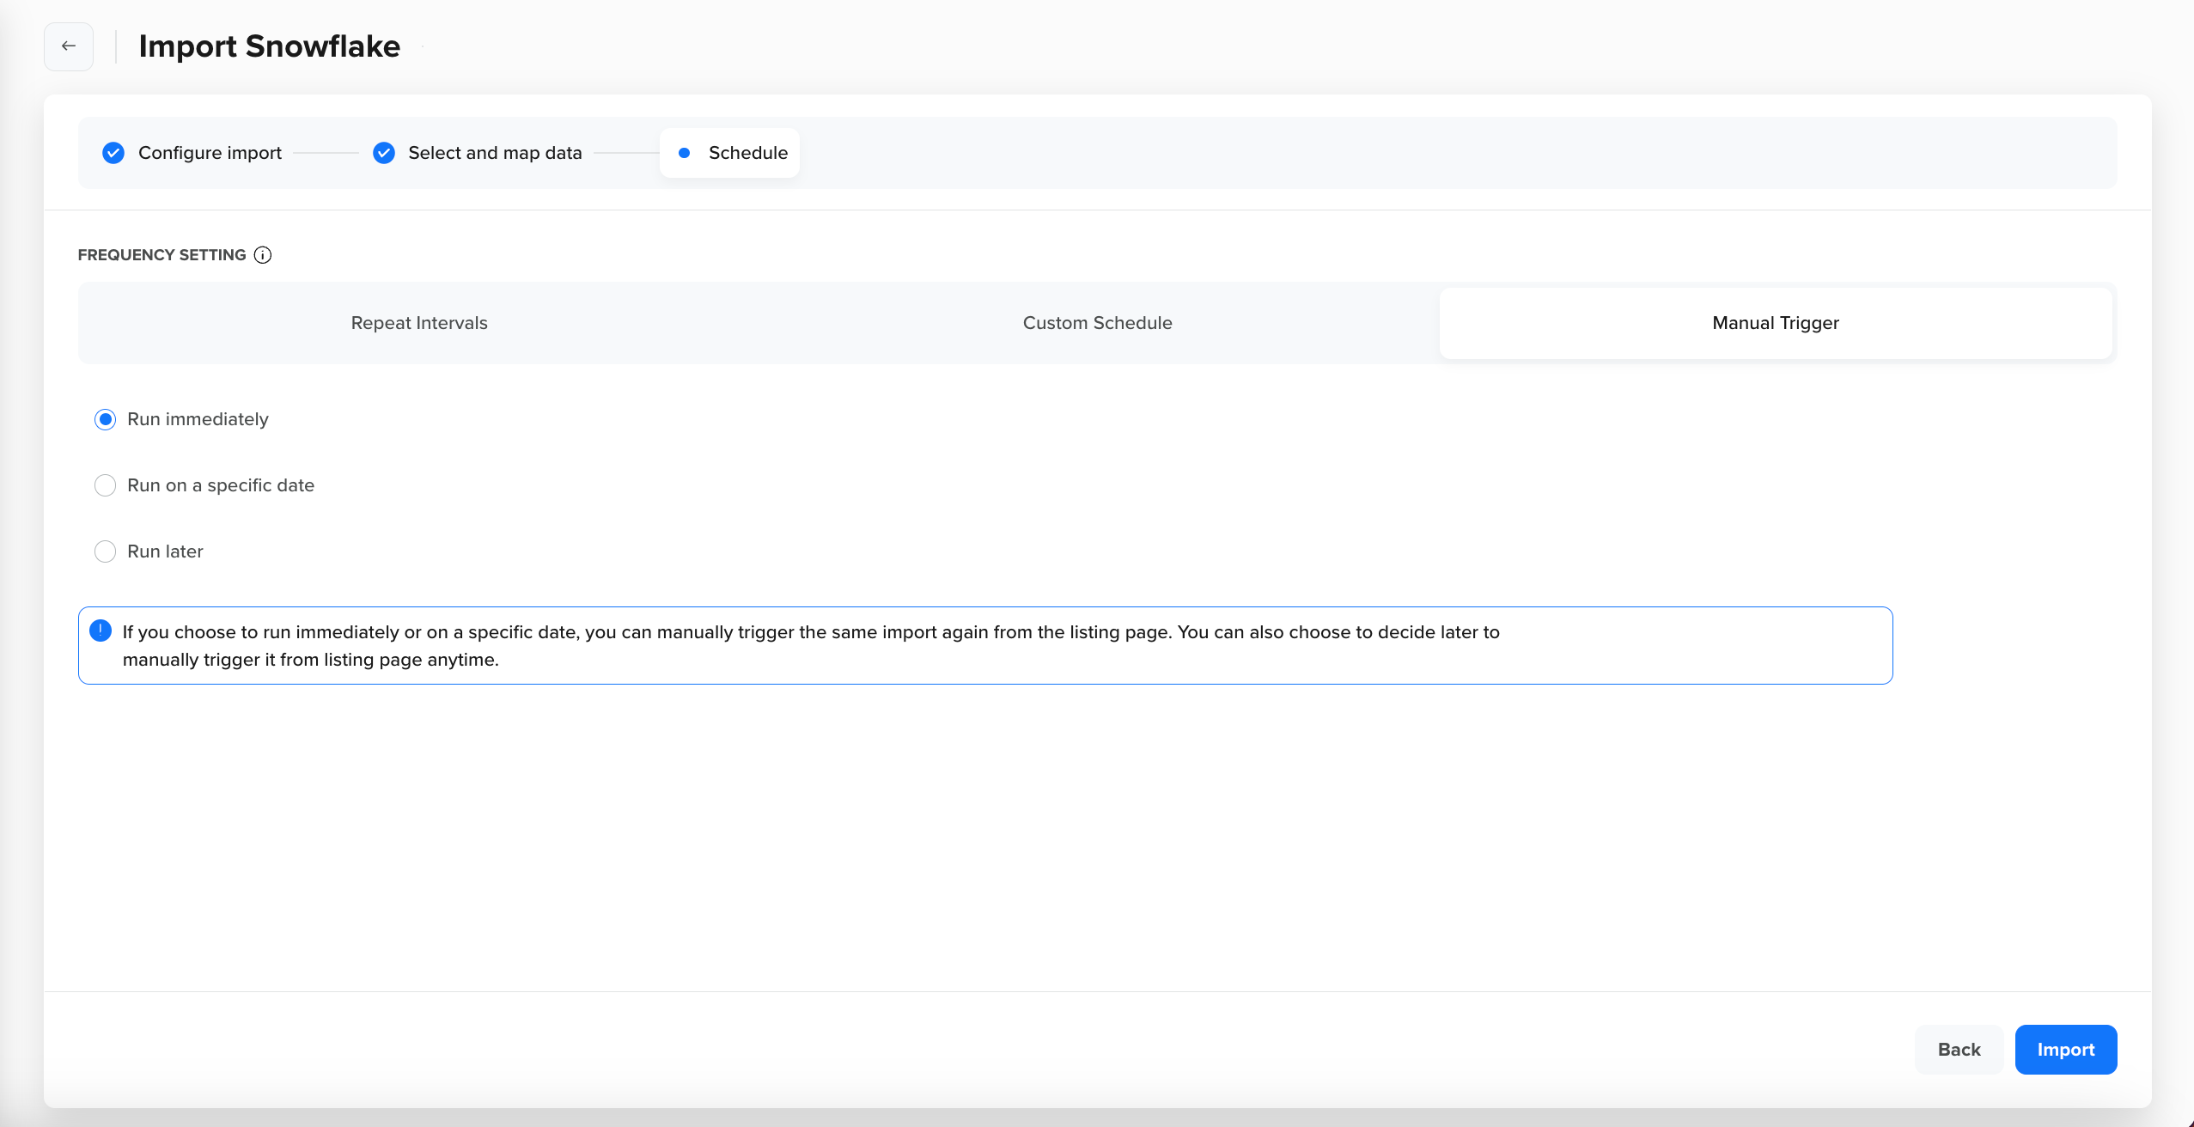The image size is (2194, 1127).
Task: Click the blue dot beside Schedule
Action: [684, 153]
